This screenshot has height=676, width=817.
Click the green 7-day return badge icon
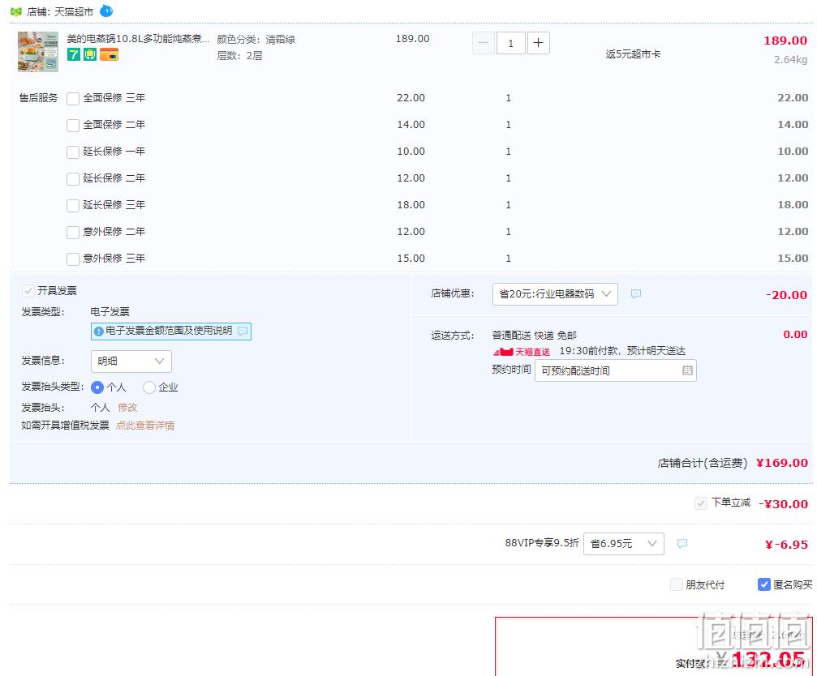tap(74, 54)
